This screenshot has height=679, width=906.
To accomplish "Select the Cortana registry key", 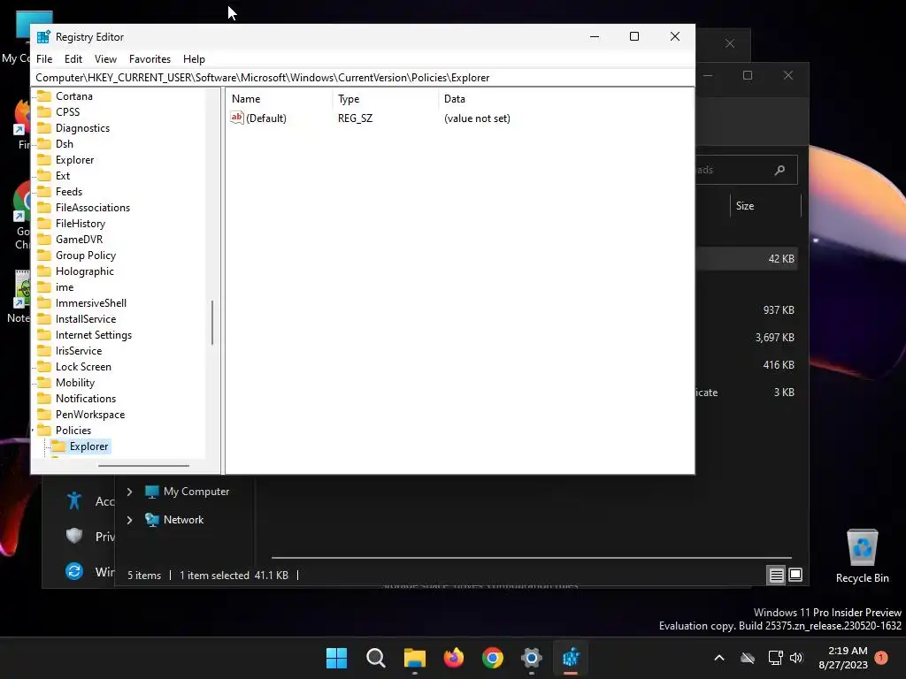I will [x=74, y=95].
